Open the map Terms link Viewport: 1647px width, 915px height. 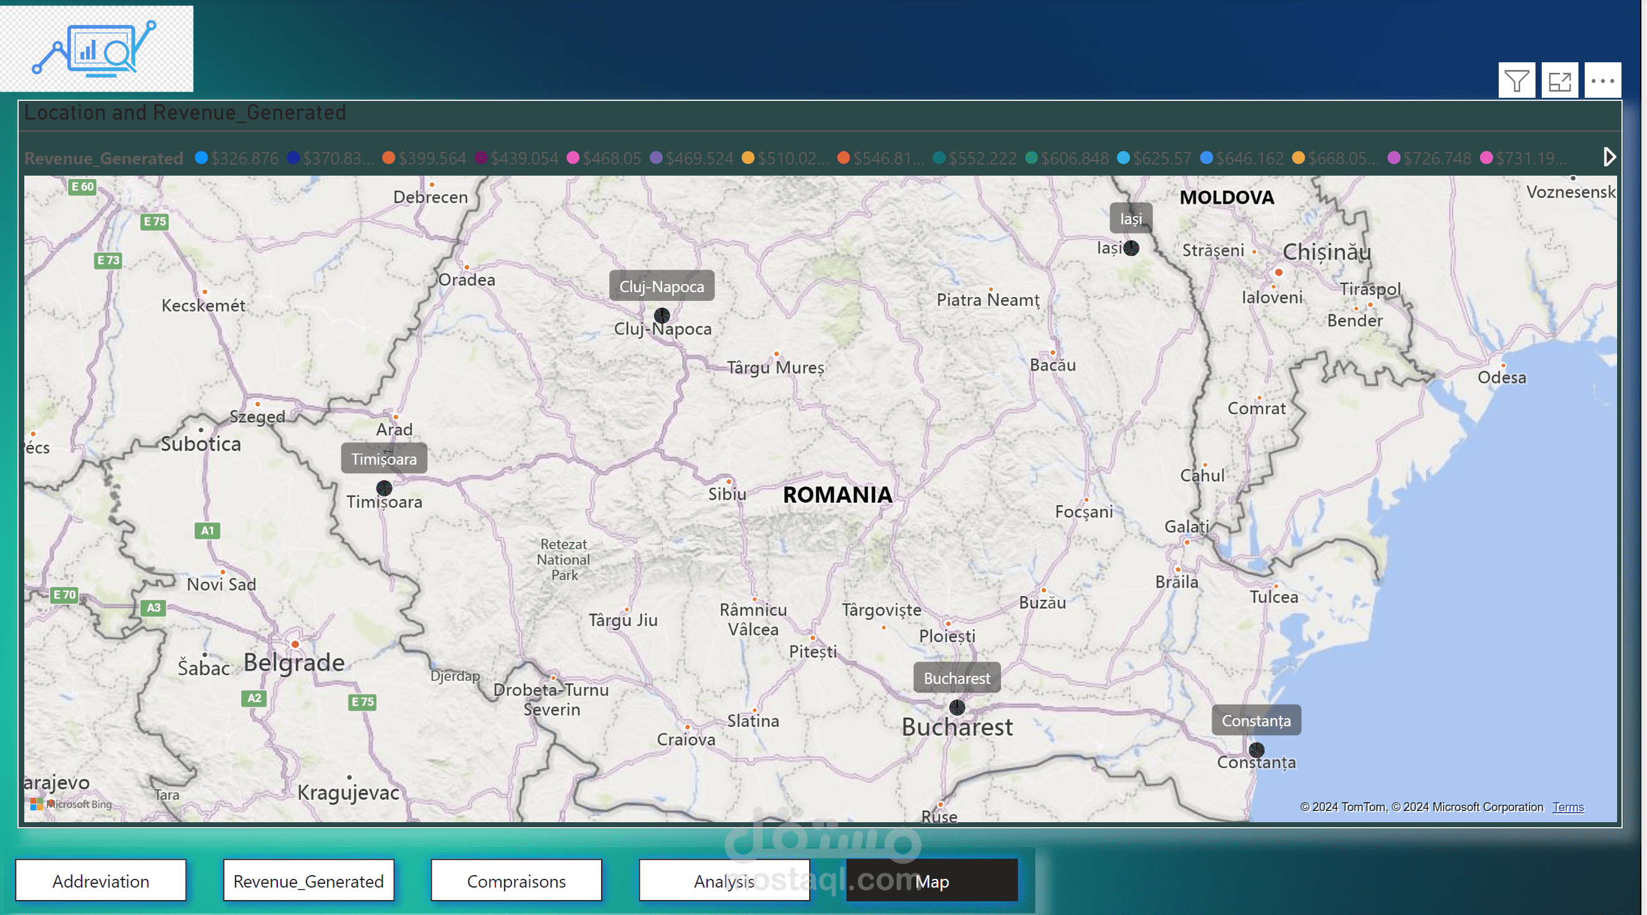point(1568,807)
